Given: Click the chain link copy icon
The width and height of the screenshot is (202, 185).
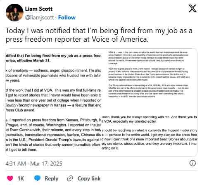Looking at the screenshot, I should pos(70,178).
